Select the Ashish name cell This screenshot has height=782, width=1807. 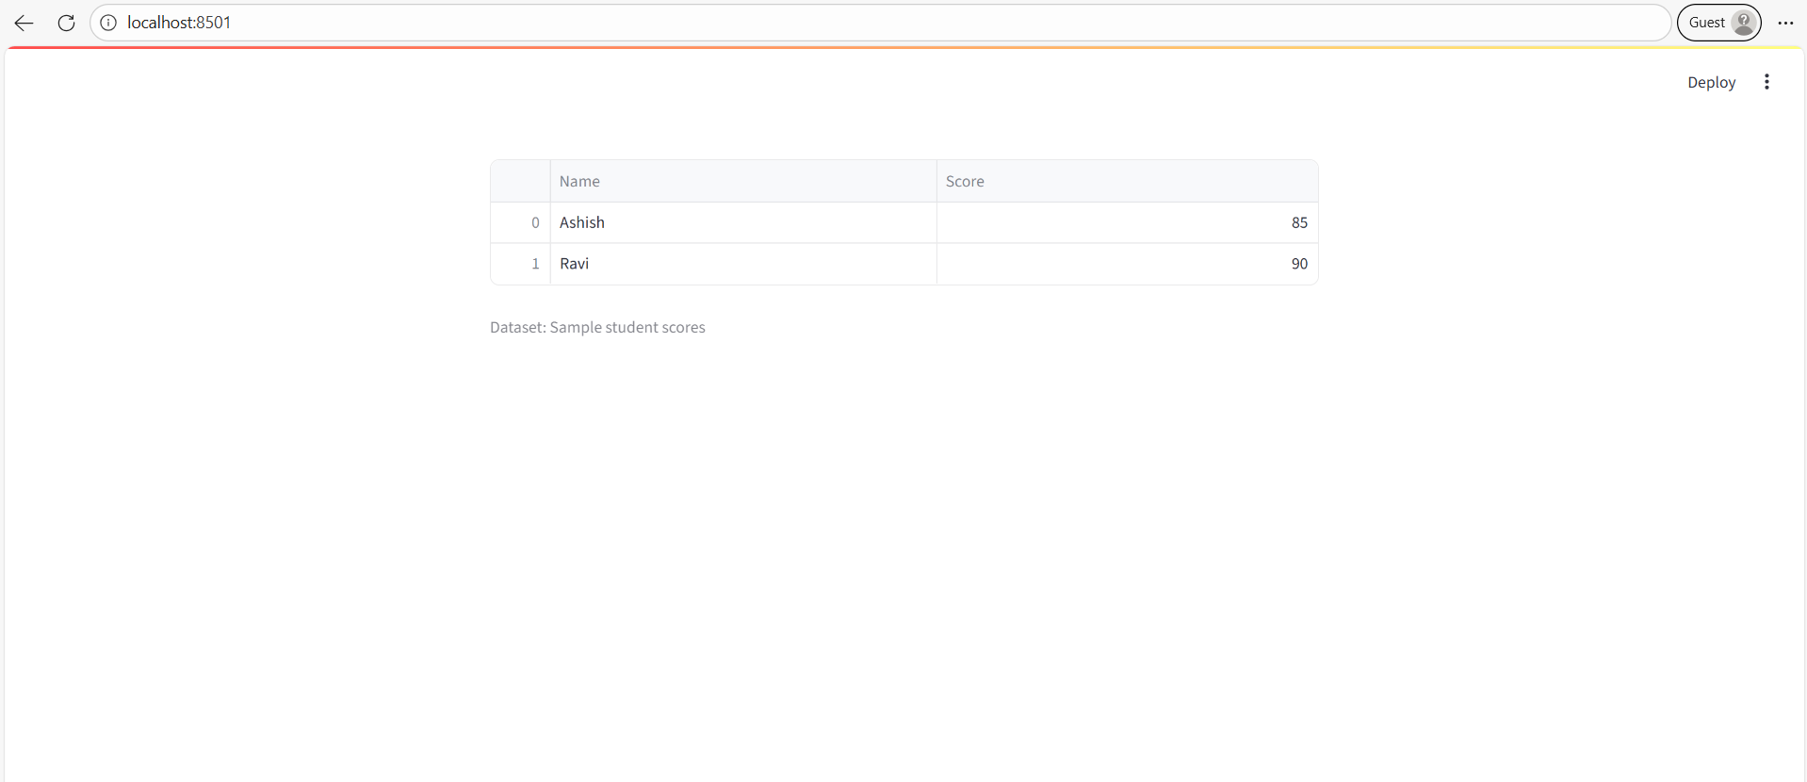coord(742,222)
